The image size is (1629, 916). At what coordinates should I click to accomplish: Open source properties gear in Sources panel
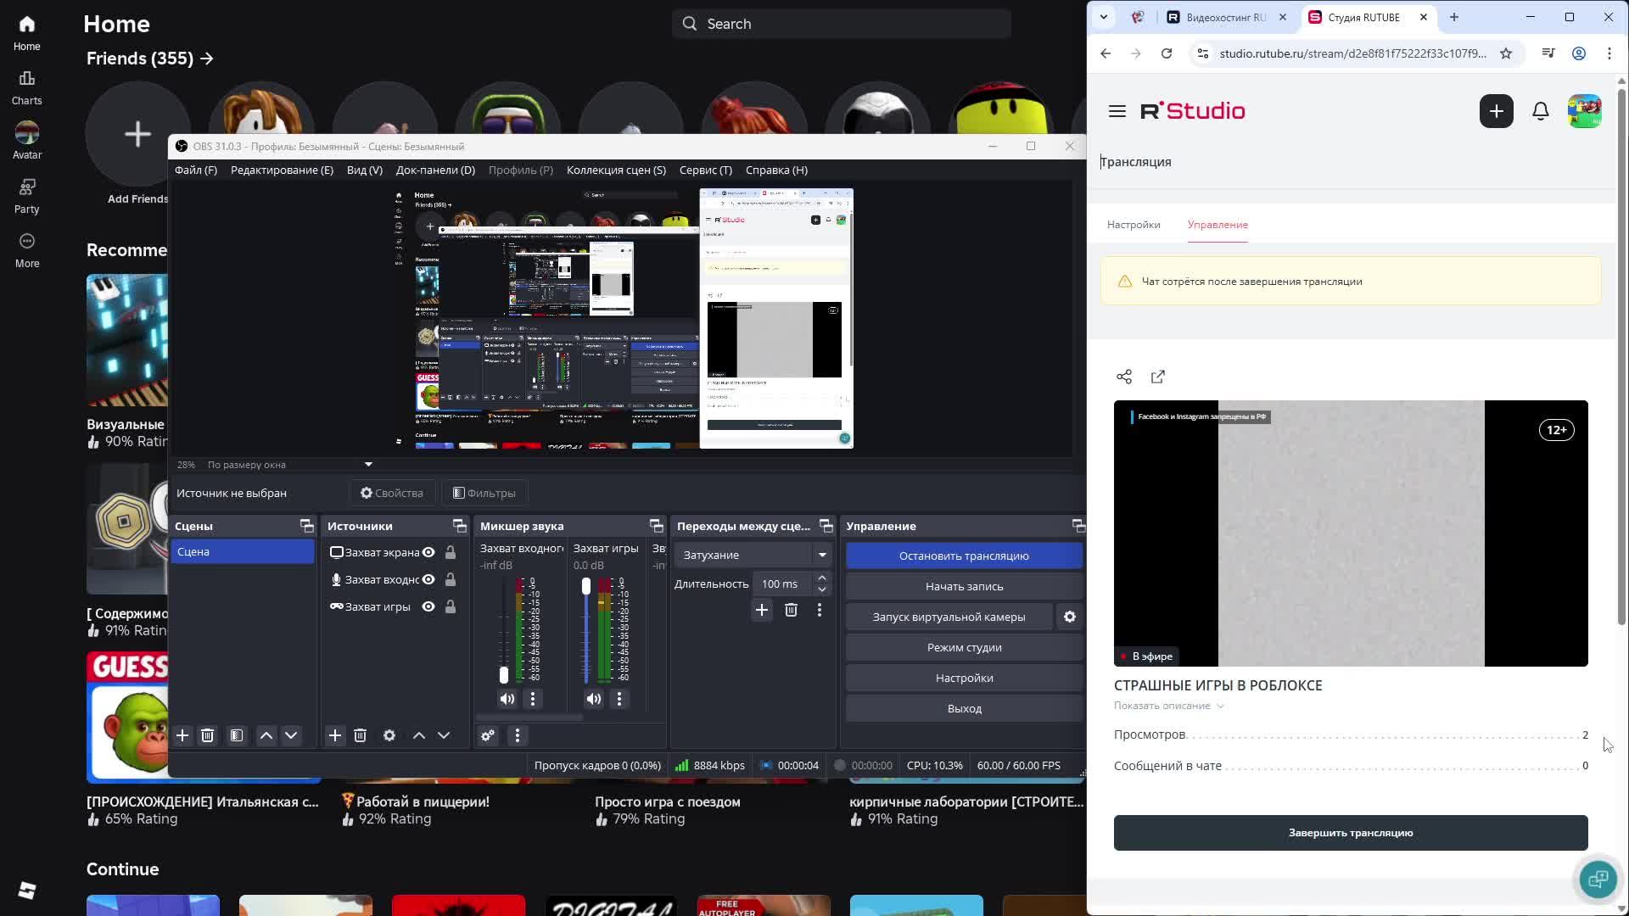pos(389,735)
